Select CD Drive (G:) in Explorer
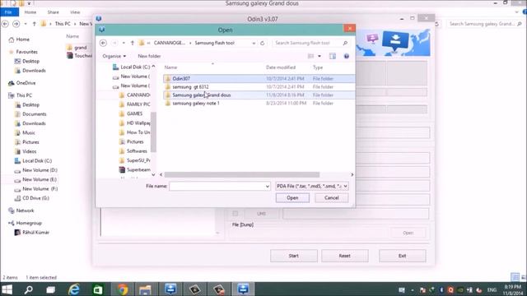527x296 pixels. pos(32,198)
